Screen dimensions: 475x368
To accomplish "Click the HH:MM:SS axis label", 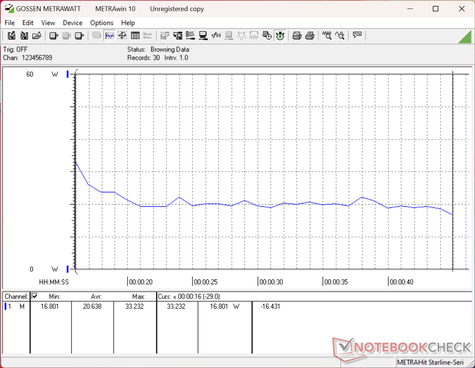I will pos(54,282).
